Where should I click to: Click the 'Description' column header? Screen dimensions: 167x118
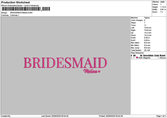(x=148, y=55)
